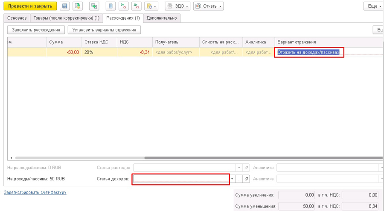
Task: Open the Статья доходов dropdown arrow
Action: pos(232,179)
